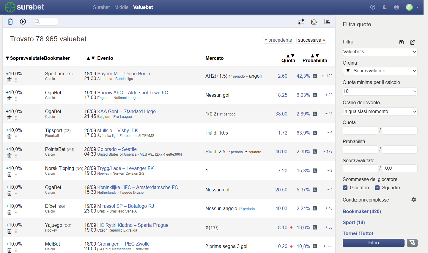Toggle sort direction arrow next to Sopravvalutate
Viewport: 428px width, 253px height.
(x=348, y=71)
